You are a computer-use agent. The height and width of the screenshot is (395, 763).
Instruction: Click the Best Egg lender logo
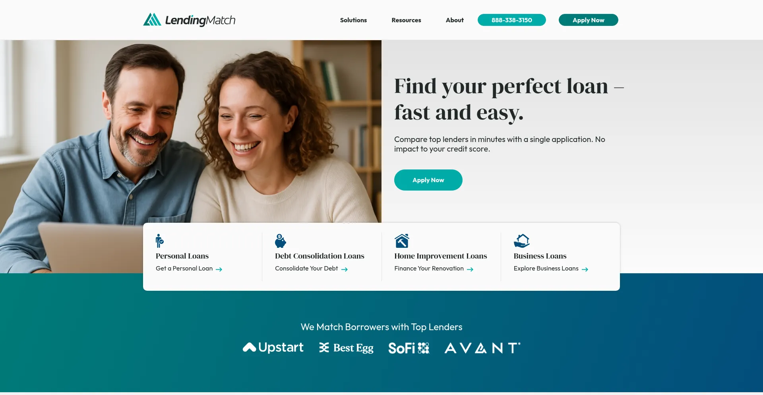346,348
